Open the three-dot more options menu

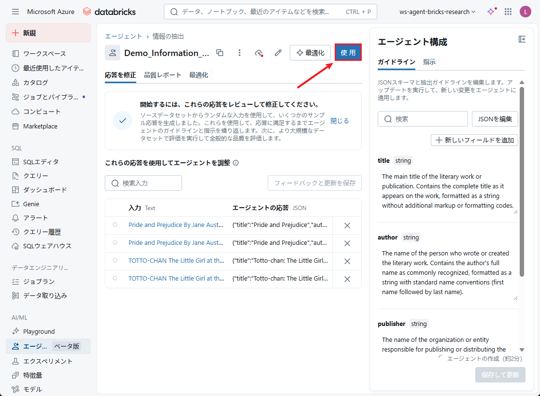click(x=240, y=53)
